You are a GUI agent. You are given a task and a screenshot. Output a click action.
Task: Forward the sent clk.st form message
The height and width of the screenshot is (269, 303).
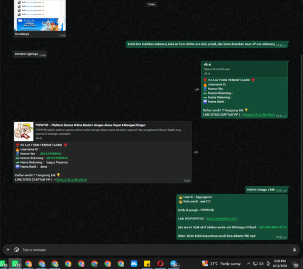pos(197,90)
